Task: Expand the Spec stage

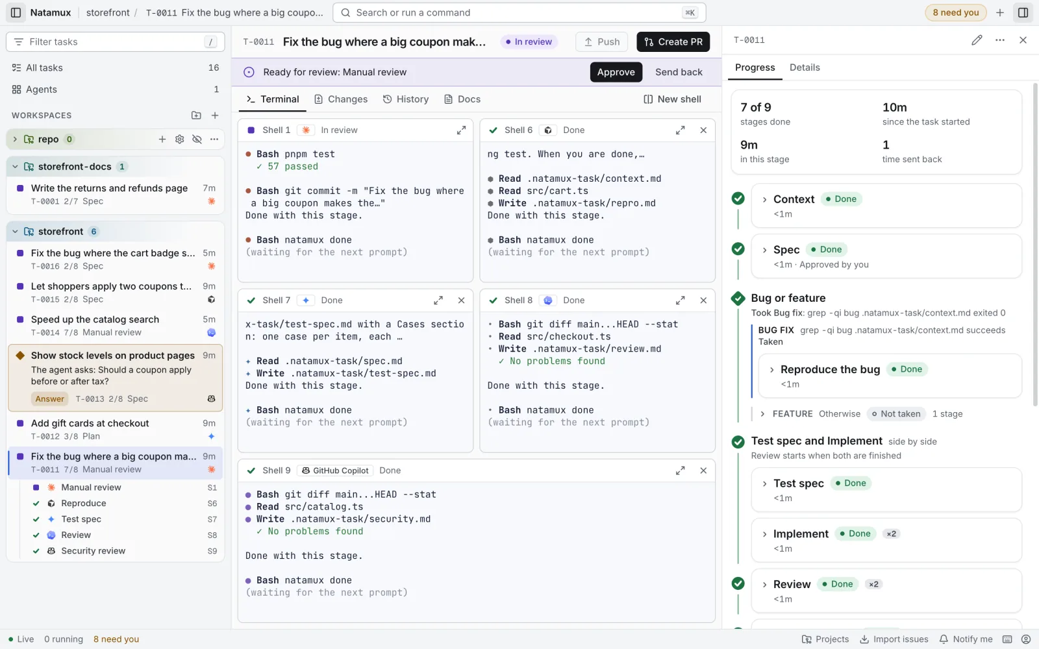Action: (x=765, y=250)
